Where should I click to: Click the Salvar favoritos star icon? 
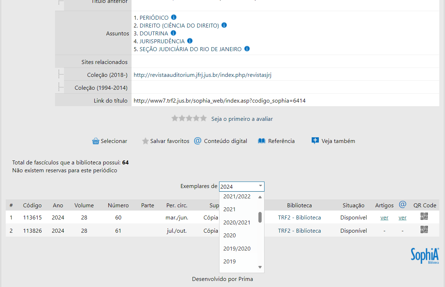145,141
